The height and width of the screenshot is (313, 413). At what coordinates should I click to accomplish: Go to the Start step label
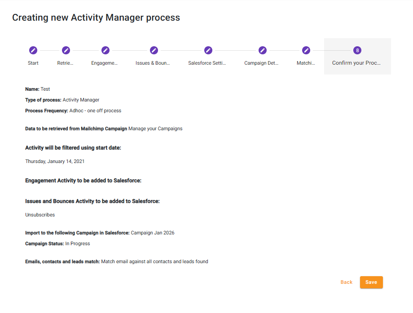point(33,63)
